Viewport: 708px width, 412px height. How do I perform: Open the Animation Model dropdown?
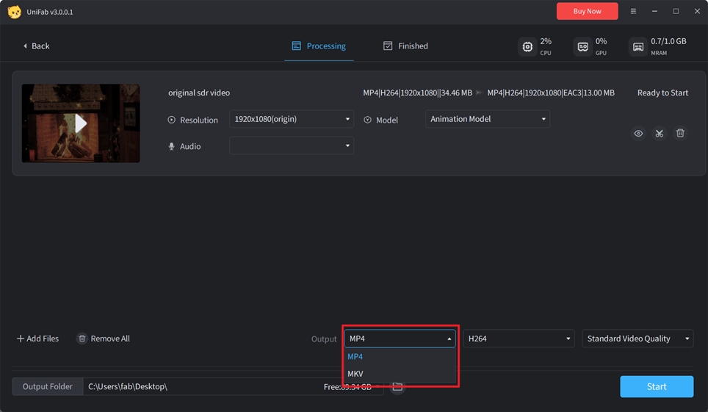coord(488,119)
